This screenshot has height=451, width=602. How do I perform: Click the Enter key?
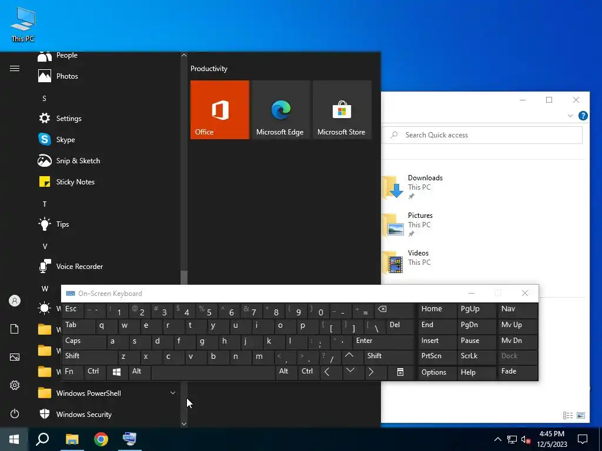(383, 341)
